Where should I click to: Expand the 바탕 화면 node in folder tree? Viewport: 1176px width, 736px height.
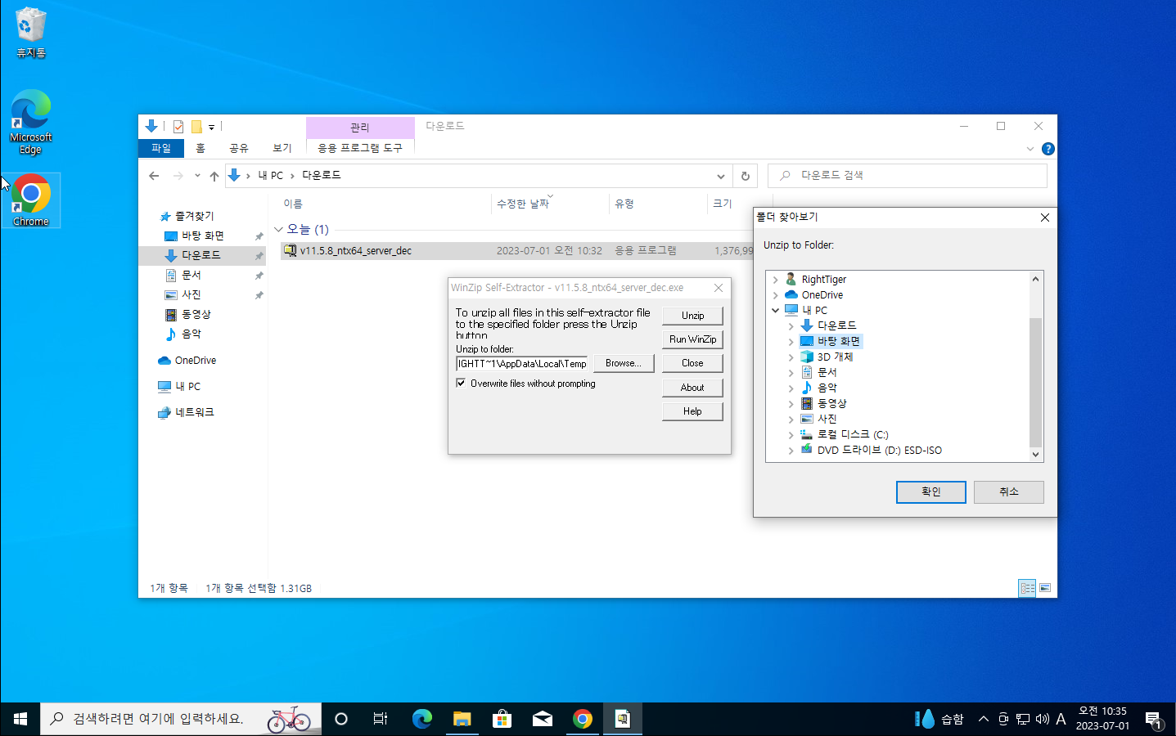pyautogui.click(x=791, y=341)
